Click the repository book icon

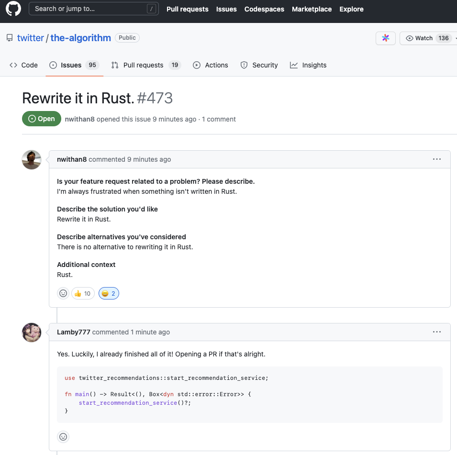point(10,38)
